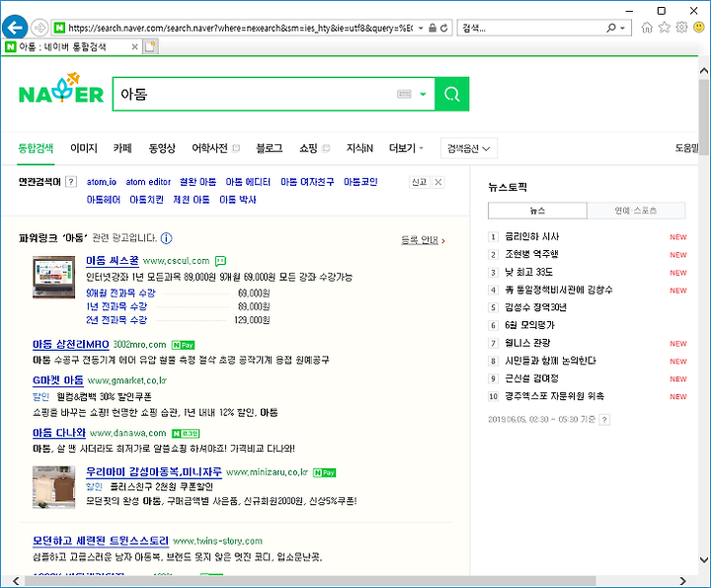Image resolution: width=711 pixels, height=588 pixels.
Task: Click the browser back arrow button
Action: pos(15,28)
